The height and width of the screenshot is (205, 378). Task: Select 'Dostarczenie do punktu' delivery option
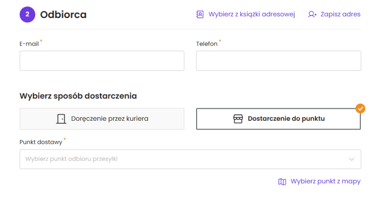278,119
